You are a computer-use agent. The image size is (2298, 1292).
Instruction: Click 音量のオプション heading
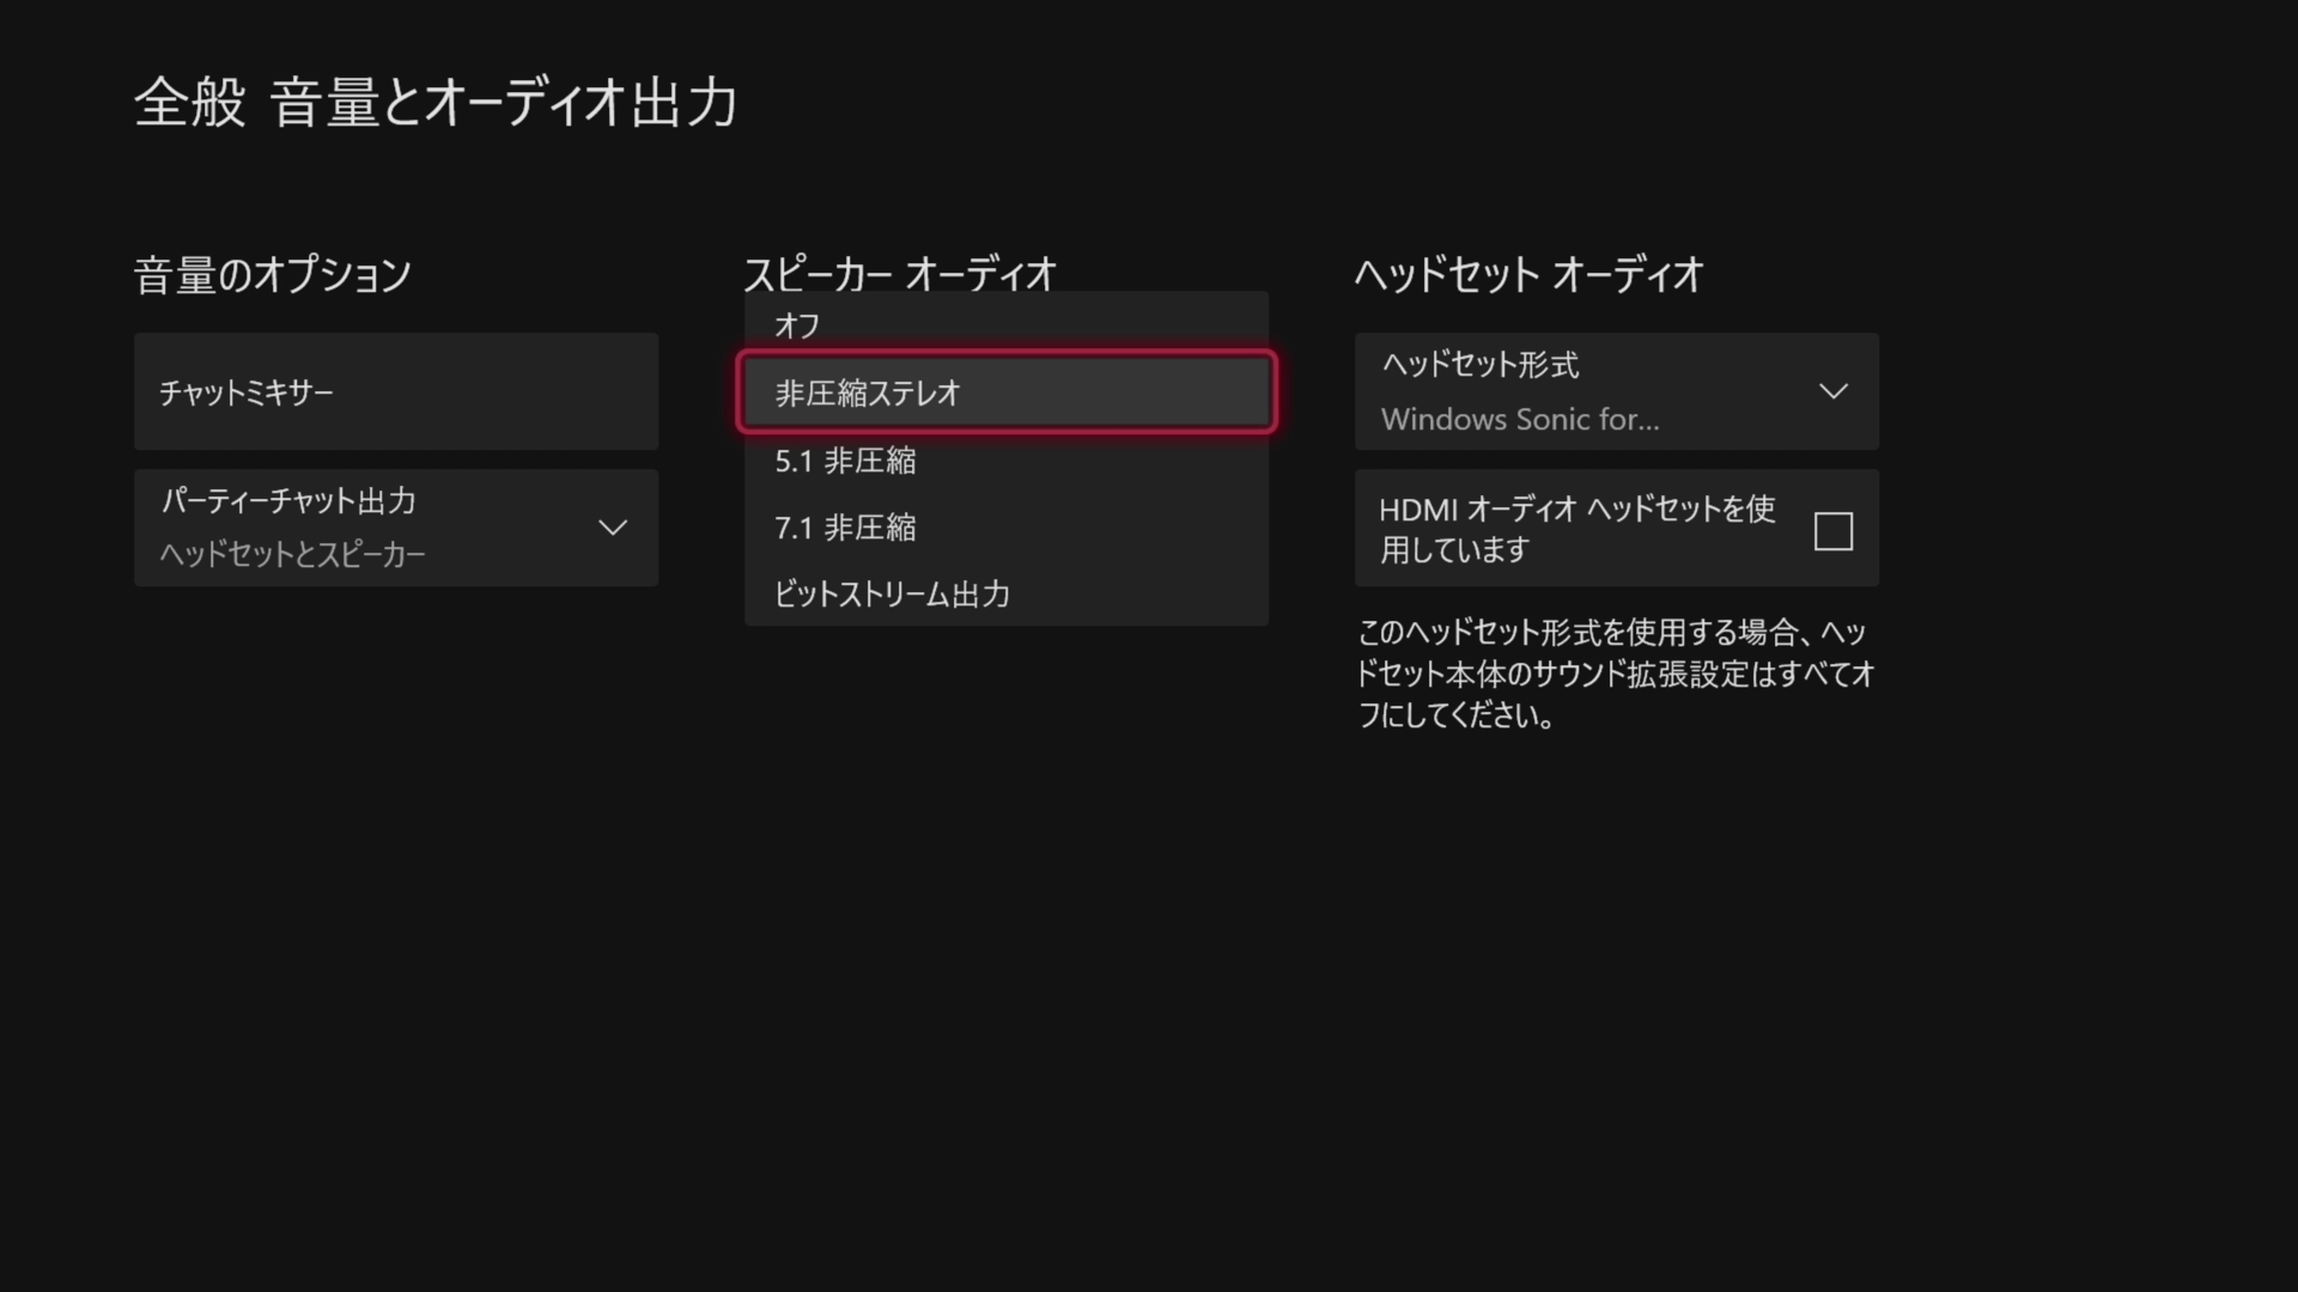point(272,273)
